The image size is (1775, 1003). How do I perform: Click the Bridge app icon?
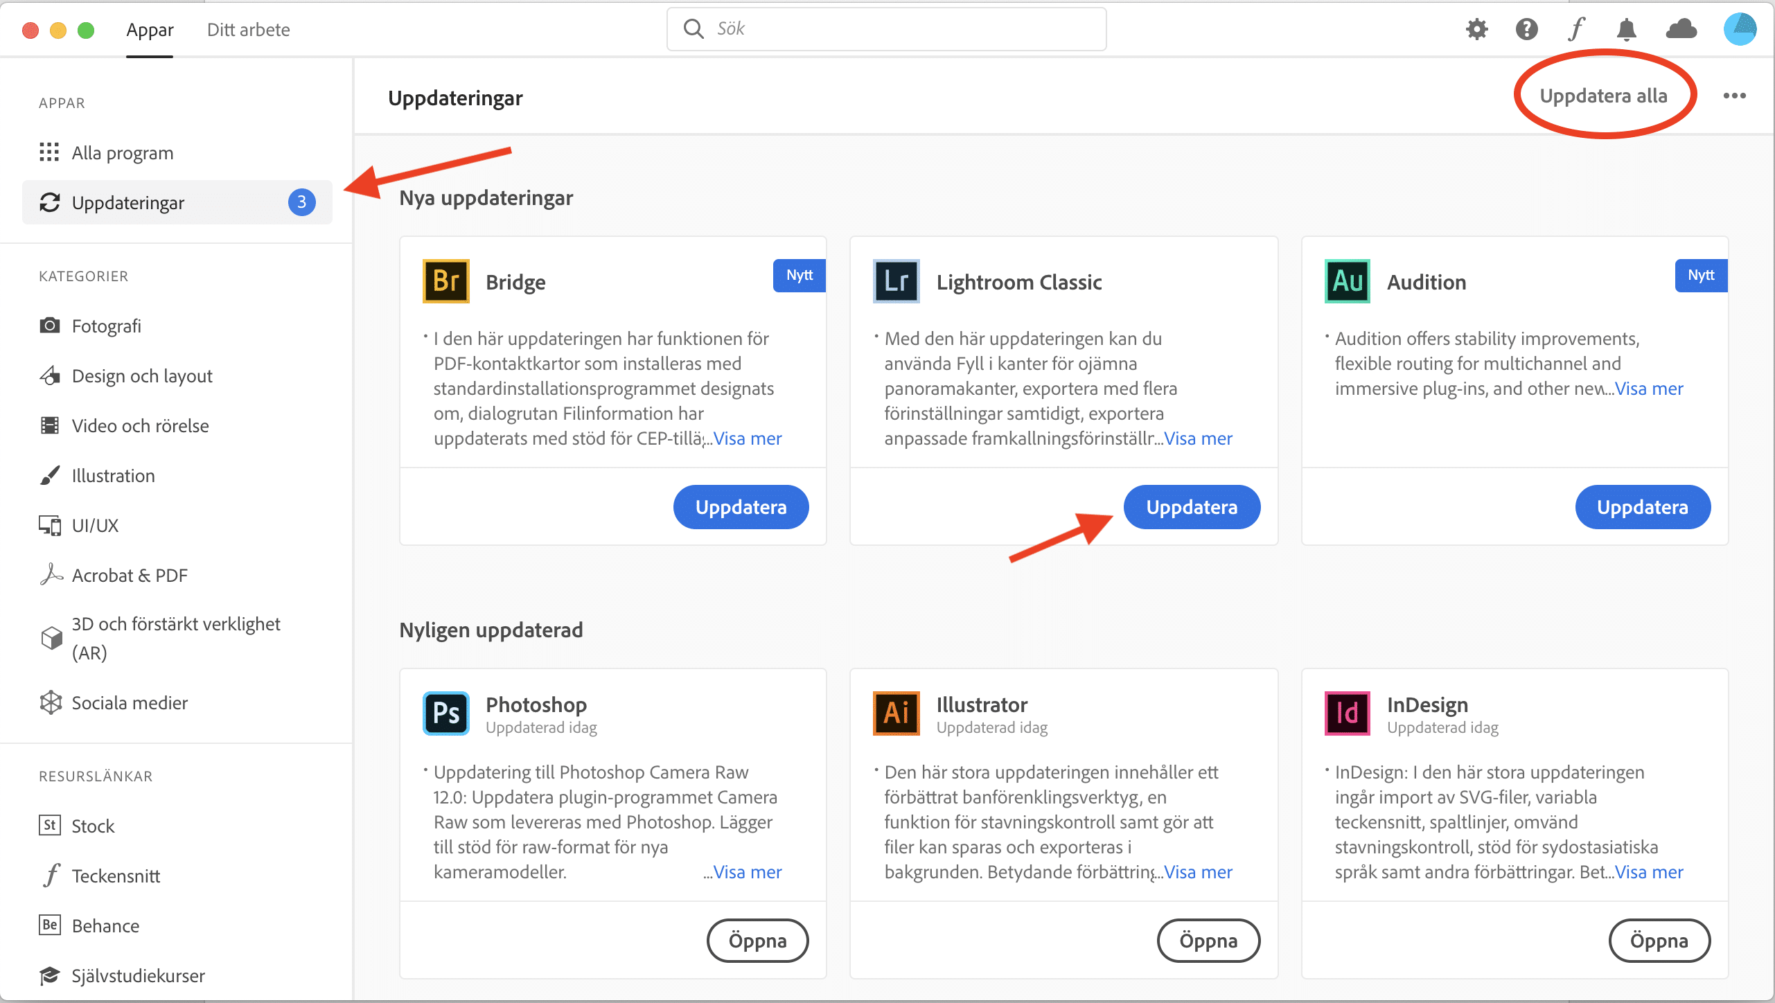(446, 281)
